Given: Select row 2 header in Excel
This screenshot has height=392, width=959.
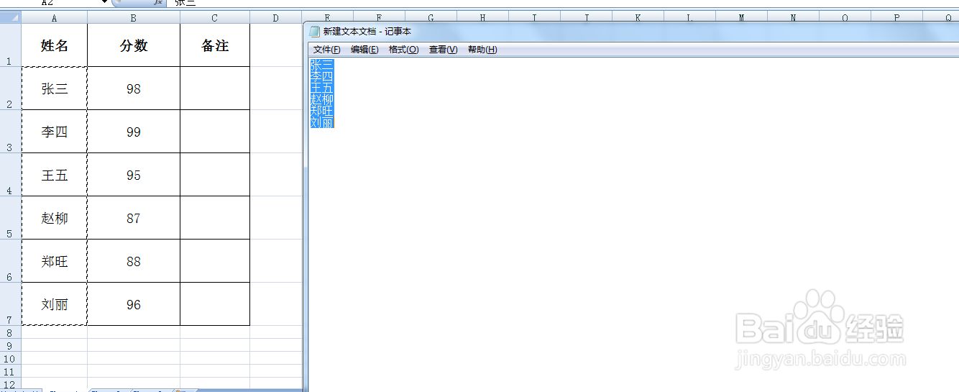Looking at the screenshot, I should click(x=11, y=88).
